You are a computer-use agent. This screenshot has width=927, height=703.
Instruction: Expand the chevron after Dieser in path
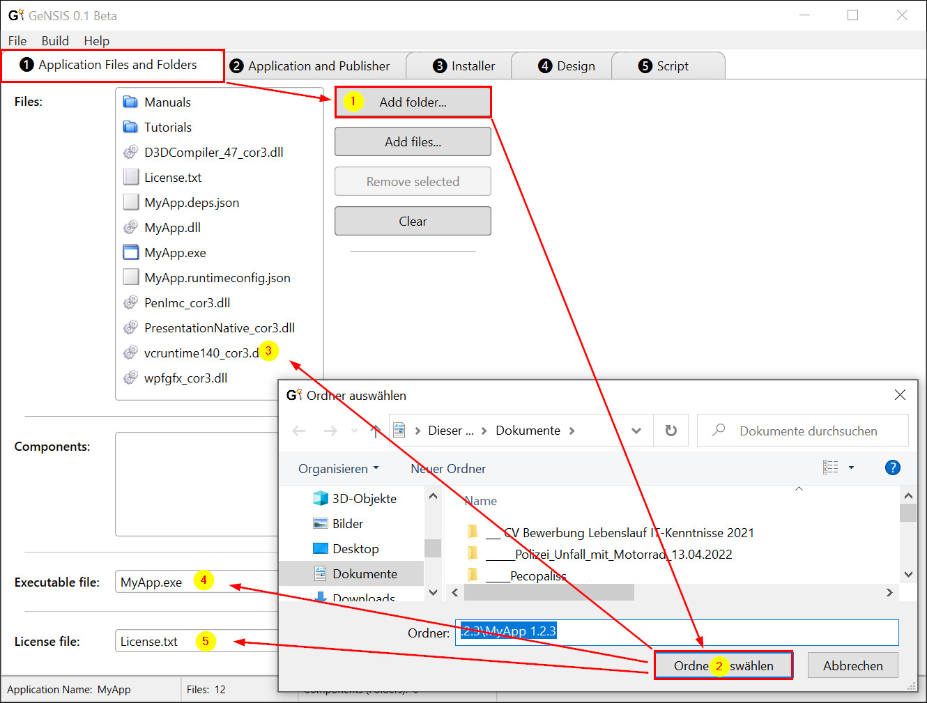point(484,431)
